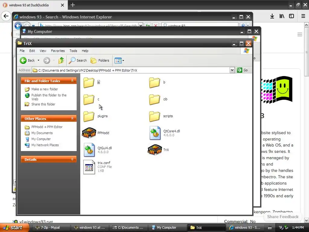Click the browser back arrow button

(x=6, y=16)
